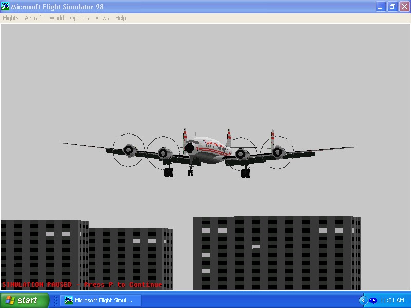411x308 pixels.
Task: Open the Windows start menu
Action: click(x=24, y=300)
